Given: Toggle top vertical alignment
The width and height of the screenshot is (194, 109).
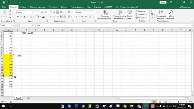Looking at the screenshot, I should coord(51,12).
